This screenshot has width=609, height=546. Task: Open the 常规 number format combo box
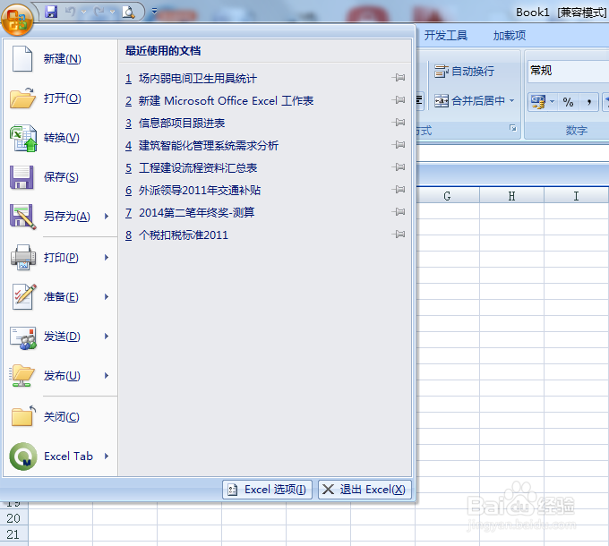pyautogui.click(x=568, y=71)
